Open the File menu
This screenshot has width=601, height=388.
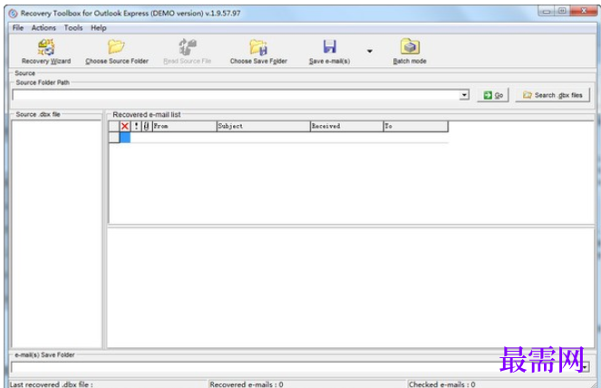click(x=17, y=27)
